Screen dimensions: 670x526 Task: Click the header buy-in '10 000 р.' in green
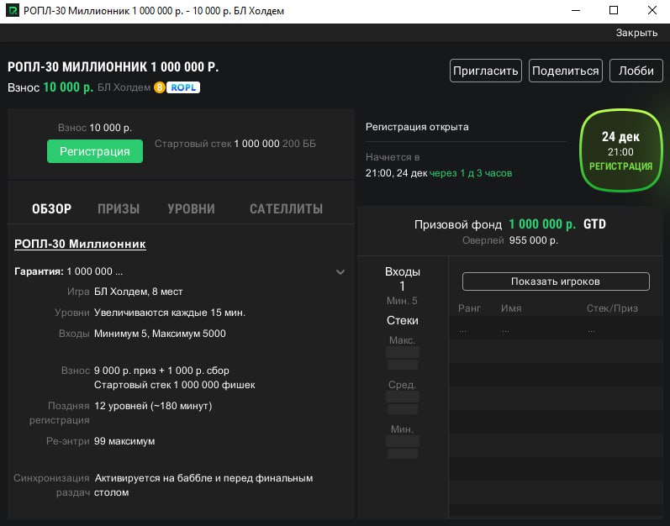tap(68, 87)
